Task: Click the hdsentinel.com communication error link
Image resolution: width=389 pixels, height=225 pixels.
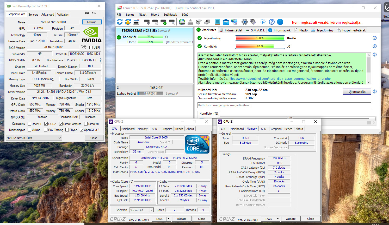Action: coord(279,79)
